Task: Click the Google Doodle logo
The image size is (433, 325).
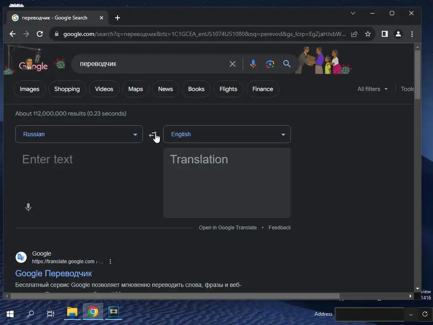Action: 33,65
